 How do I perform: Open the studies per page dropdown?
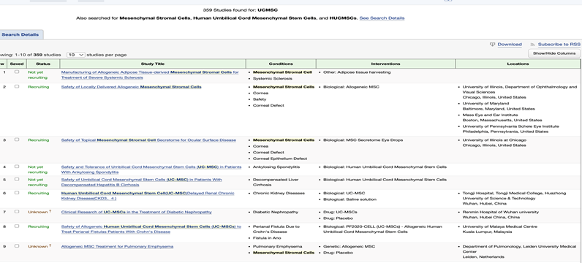(76, 55)
